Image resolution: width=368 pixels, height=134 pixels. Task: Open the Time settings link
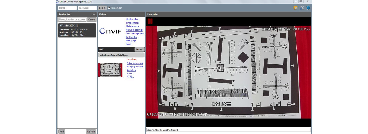point(132,23)
